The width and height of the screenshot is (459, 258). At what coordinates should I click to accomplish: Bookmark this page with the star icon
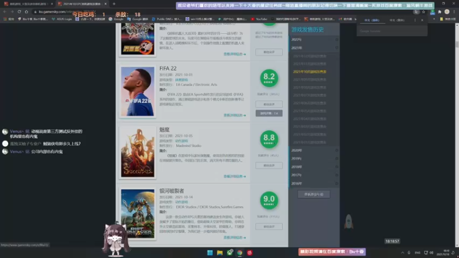pyautogui.click(x=423, y=11)
